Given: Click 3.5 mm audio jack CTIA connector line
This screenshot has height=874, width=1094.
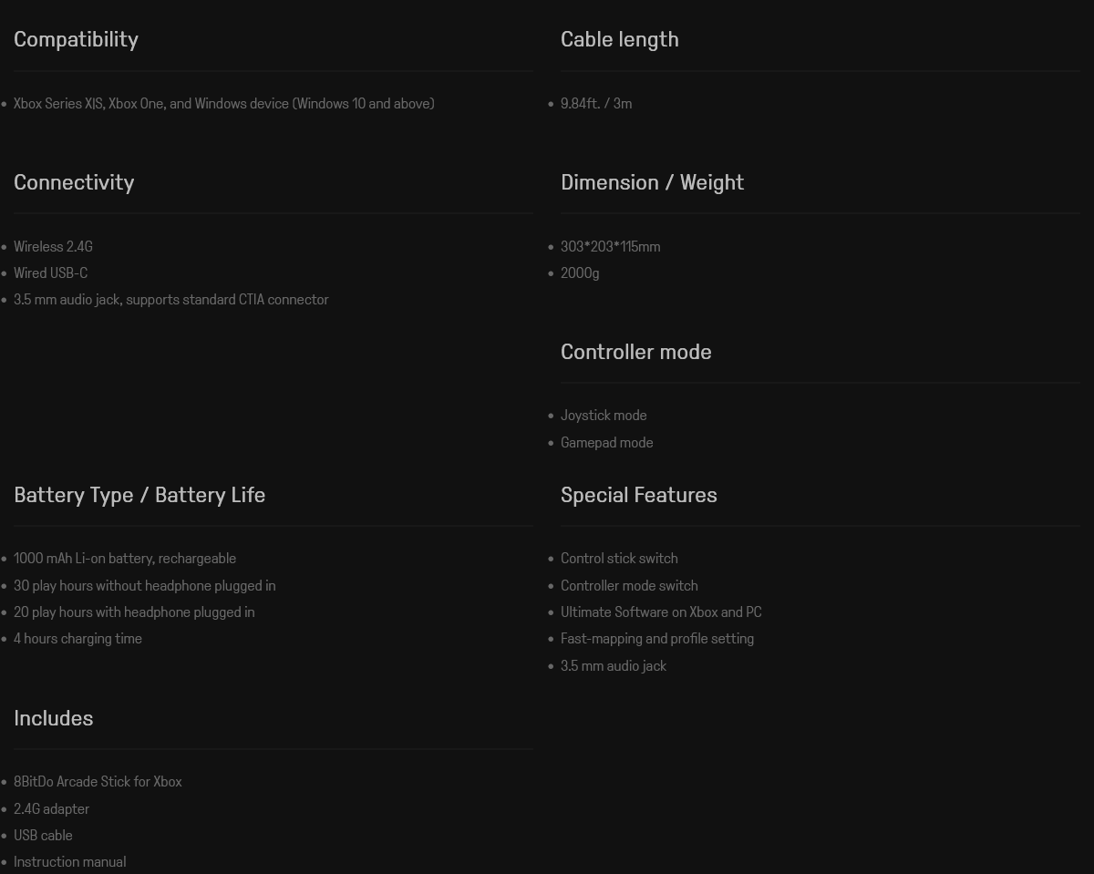Looking at the screenshot, I should tap(170, 300).
